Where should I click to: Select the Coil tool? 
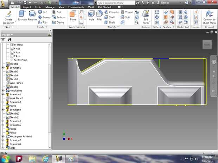(57, 12)
